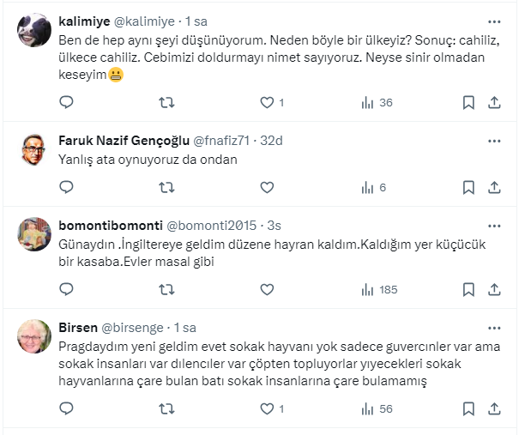Viewport: 525px width, 435px height.
Task: Share bomontibomonti's tweet
Action: [x=494, y=290]
